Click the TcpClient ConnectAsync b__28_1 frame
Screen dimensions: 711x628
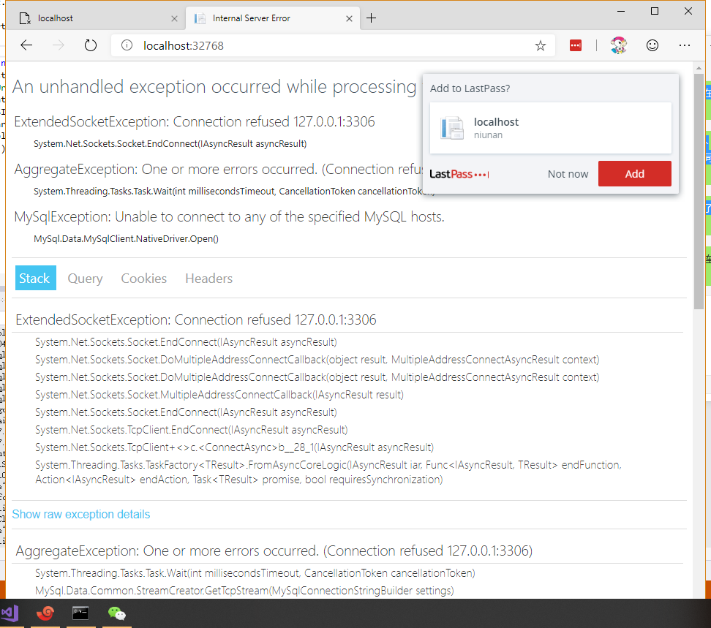tap(234, 447)
